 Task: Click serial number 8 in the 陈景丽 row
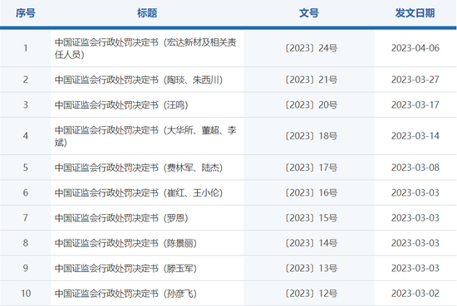click(x=26, y=243)
